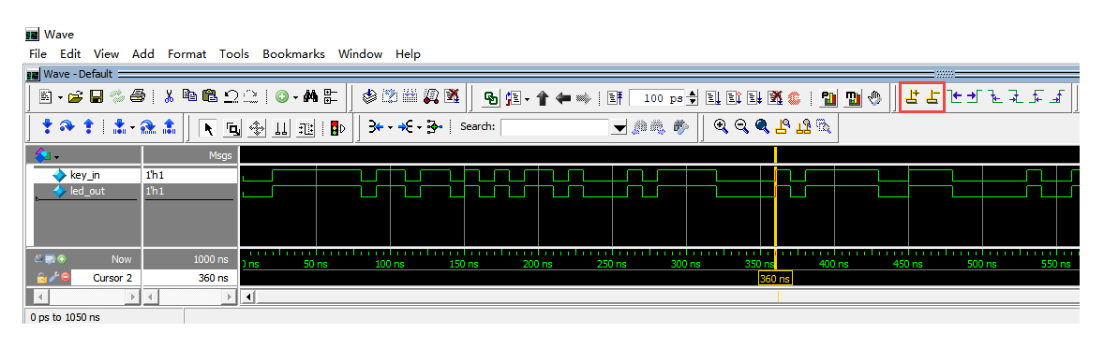Viewport: 1104px width, 348px height.
Task: Click the 360 ns cursor value cell
Action: tap(189, 278)
